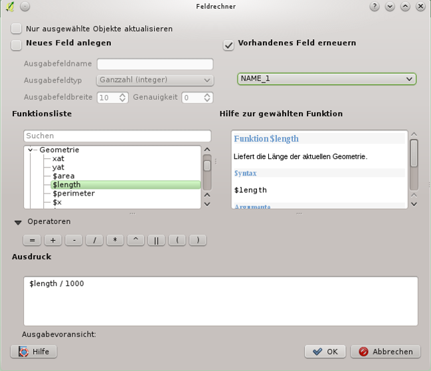This screenshot has width=431, height=371.
Task: Click the help panel top scroll up arrow
Action: pyautogui.click(x=414, y=134)
